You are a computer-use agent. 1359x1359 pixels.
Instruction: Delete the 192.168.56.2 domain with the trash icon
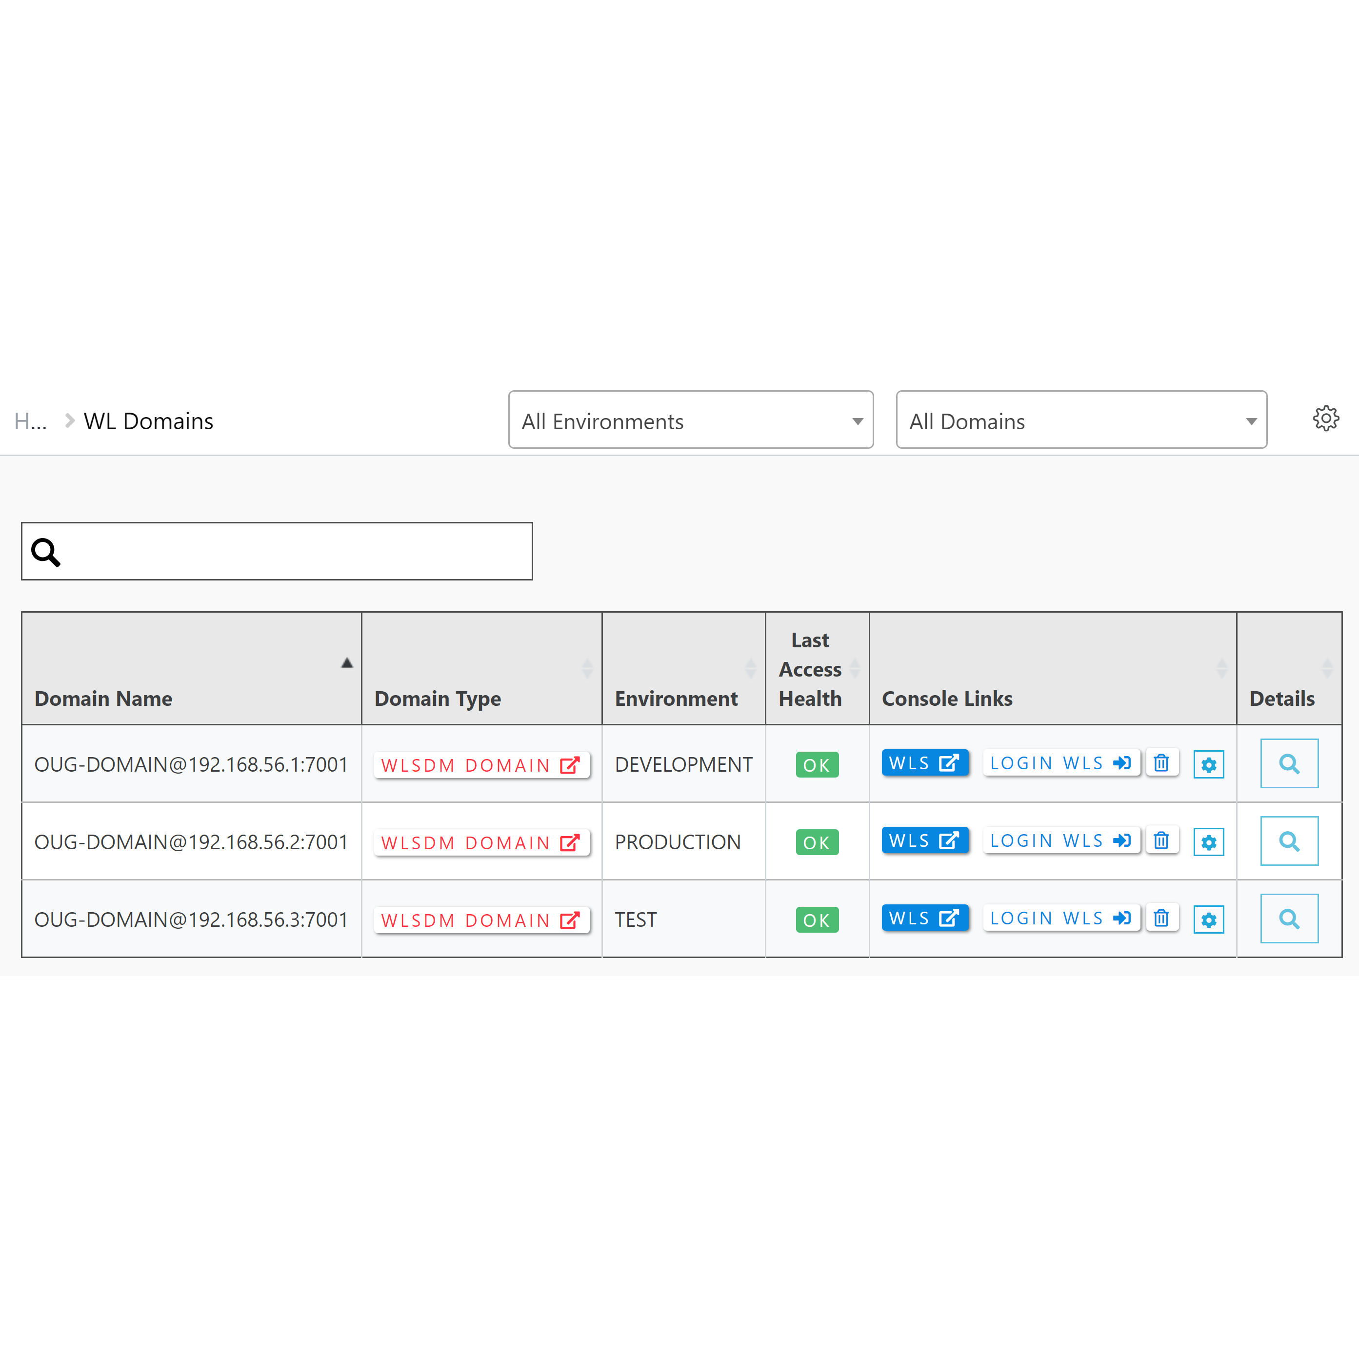pyautogui.click(x=1161, y=840)
